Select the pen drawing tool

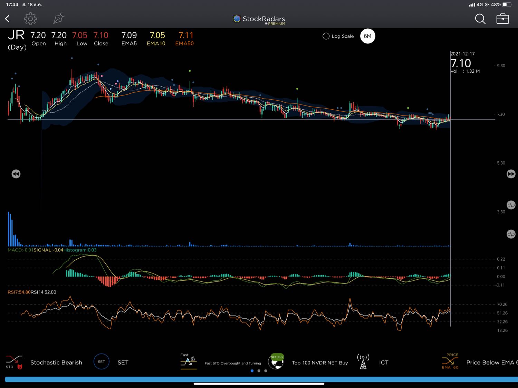(59, 19)
